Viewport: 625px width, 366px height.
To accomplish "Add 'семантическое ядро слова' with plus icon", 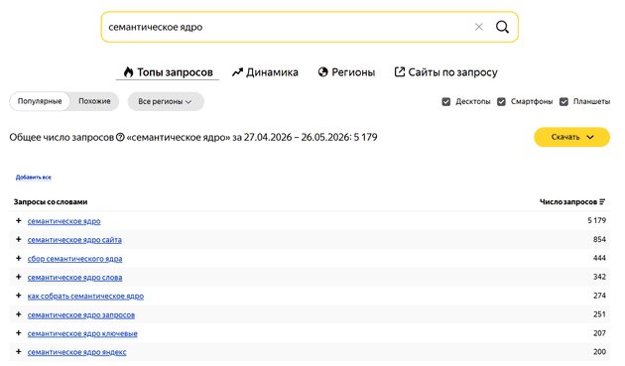I will 18,277.
